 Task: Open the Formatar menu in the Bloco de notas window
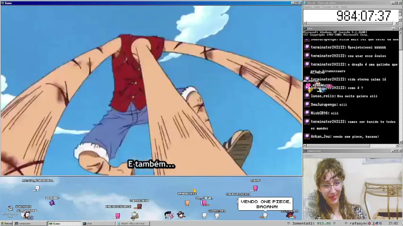[x=326, y=7]
